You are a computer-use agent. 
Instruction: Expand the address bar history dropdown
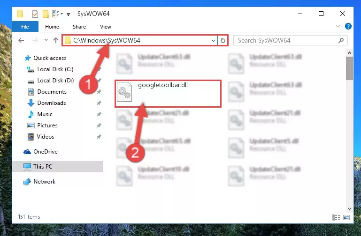[214, 41]
